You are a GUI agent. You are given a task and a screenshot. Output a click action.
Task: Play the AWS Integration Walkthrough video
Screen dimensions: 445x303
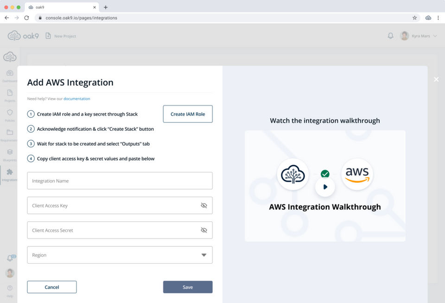(325, 187)
